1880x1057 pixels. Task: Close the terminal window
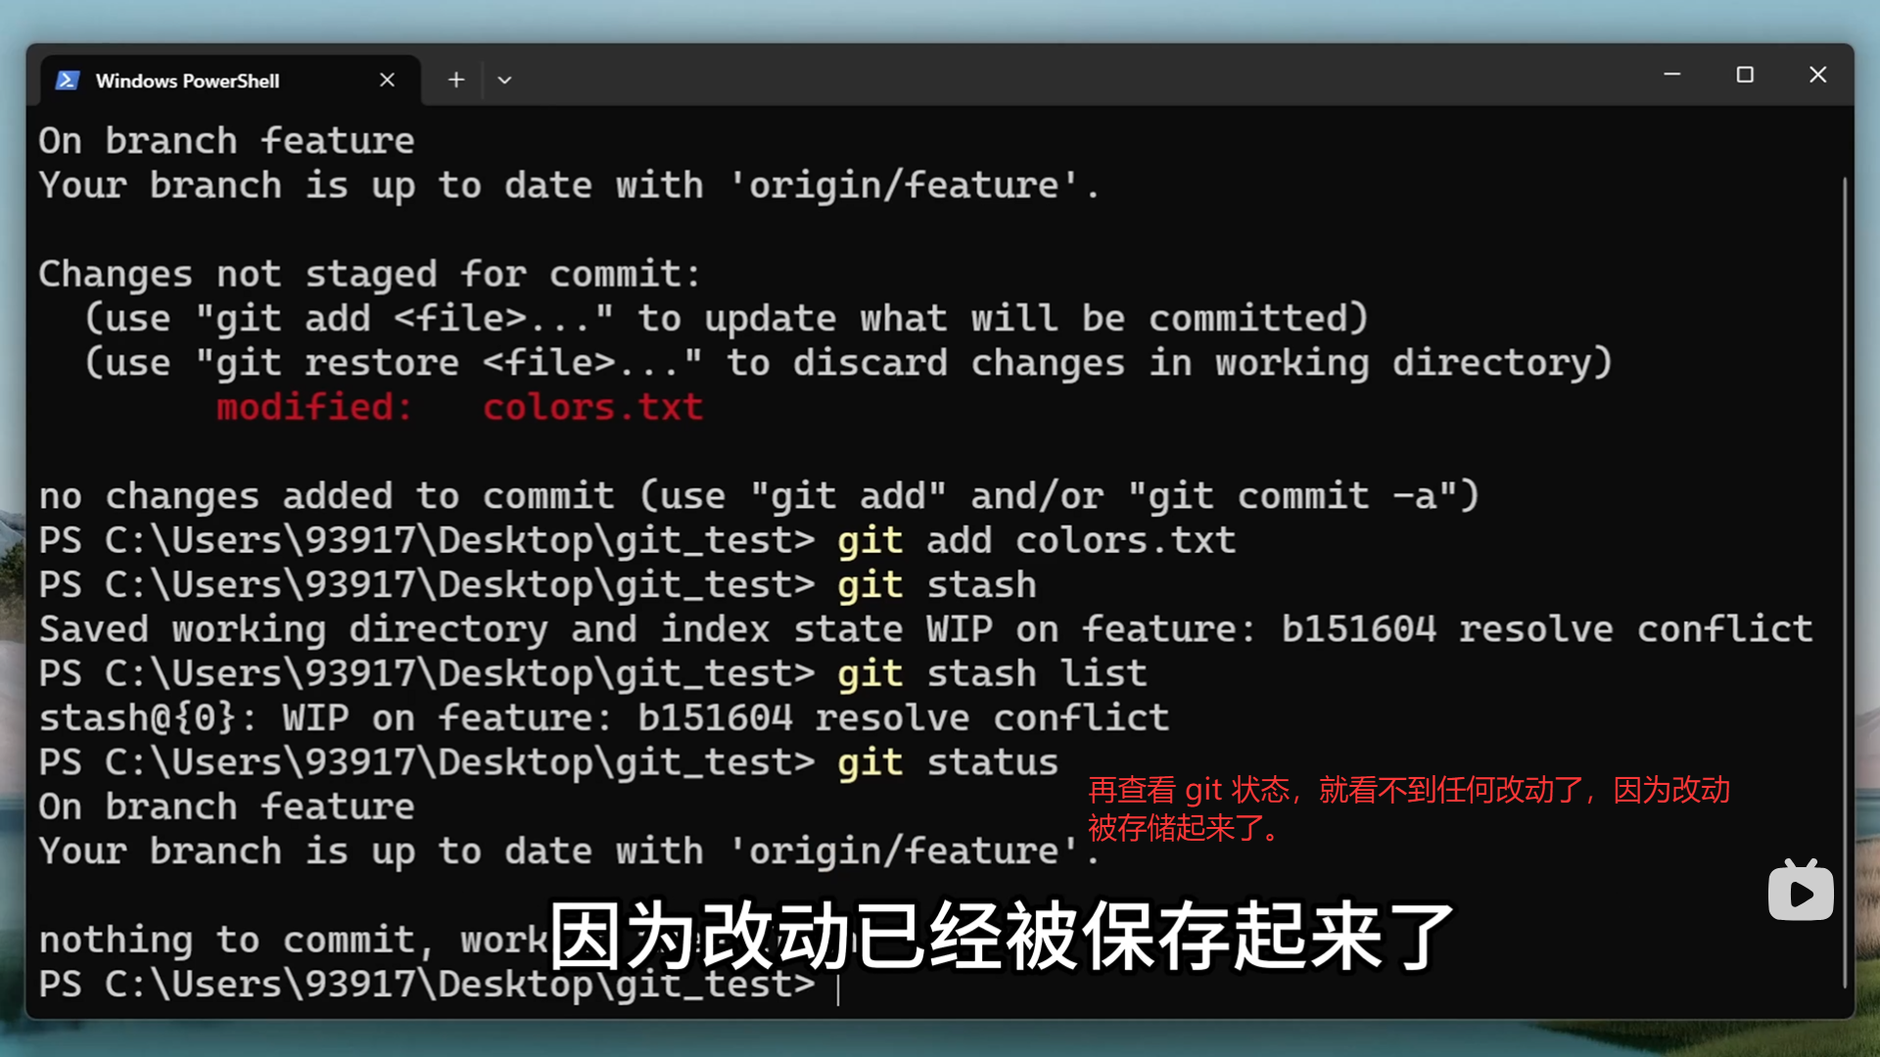pyautogui.click(x=1817, y=74)
